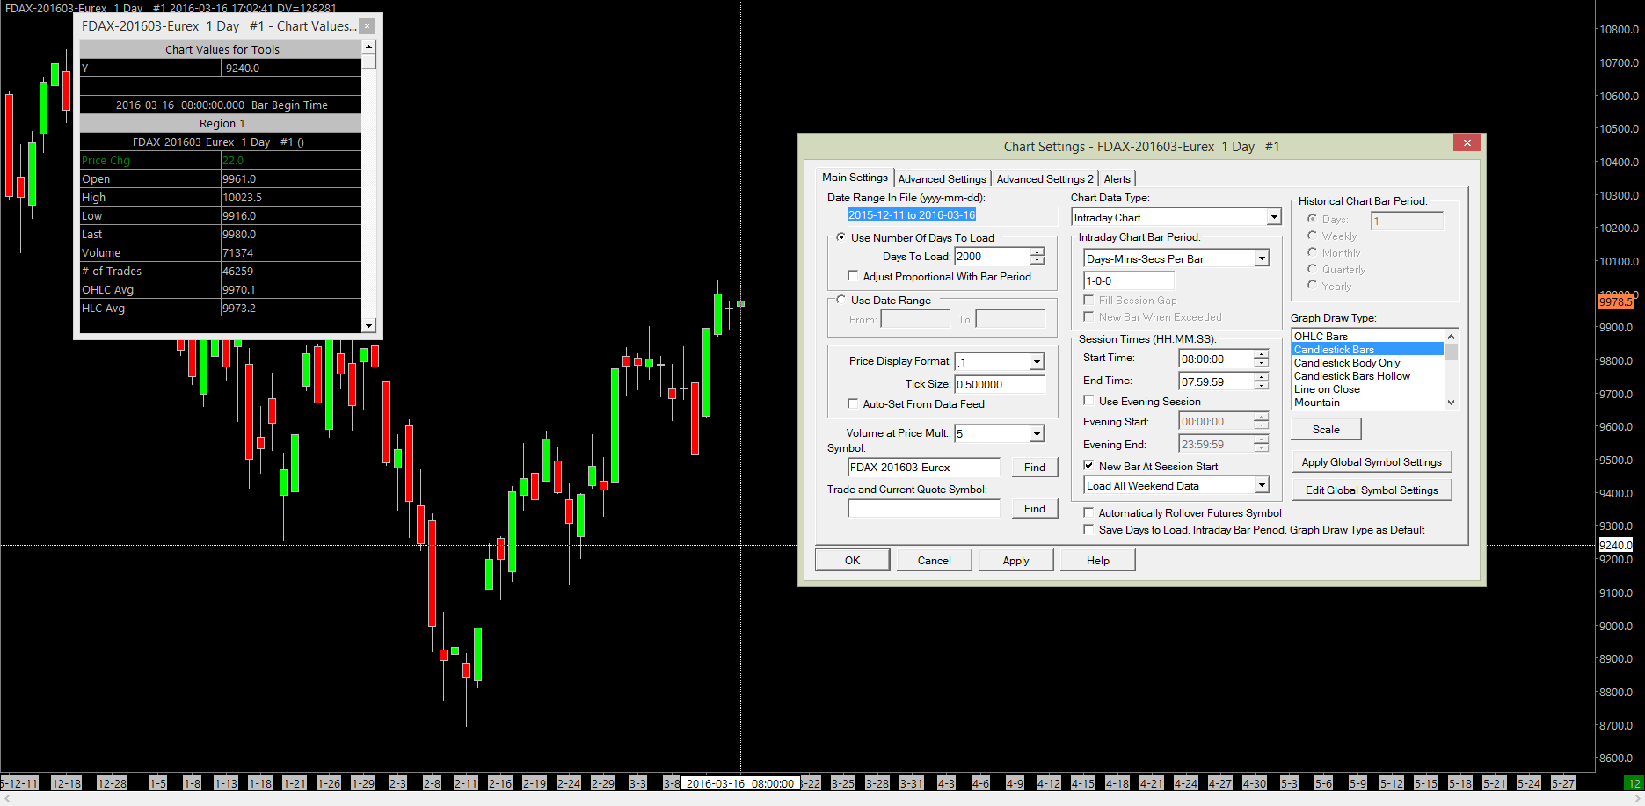Choose Candlestick Body Only draw type

click(1367, 363)
